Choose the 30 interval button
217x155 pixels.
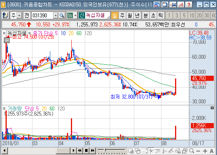pos(207,15)
